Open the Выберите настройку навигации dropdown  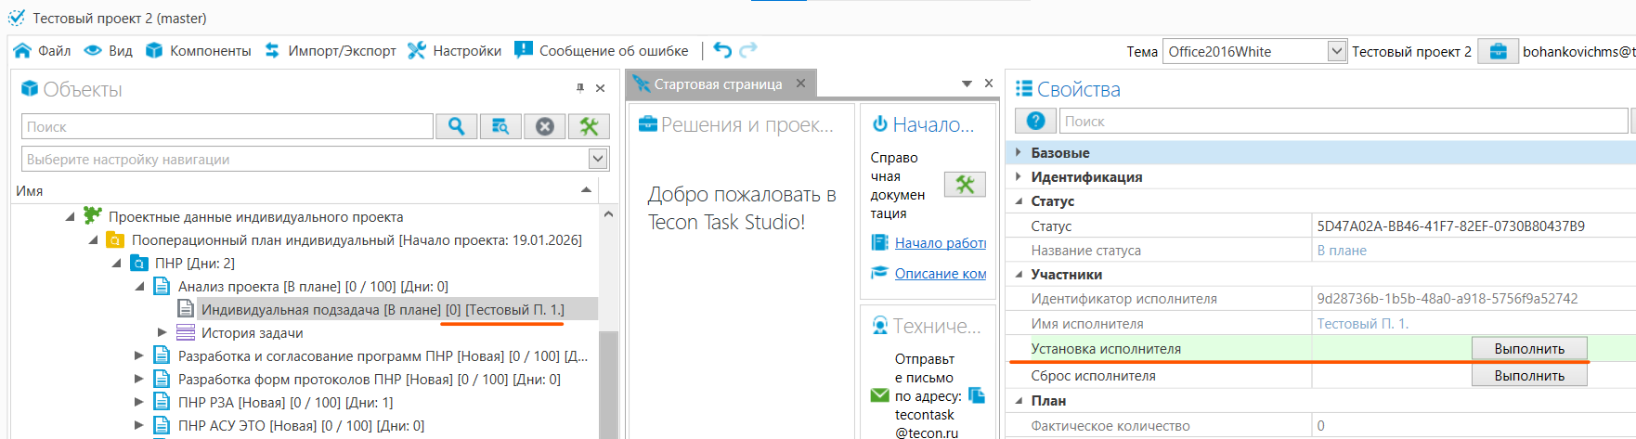click(598, 159)
